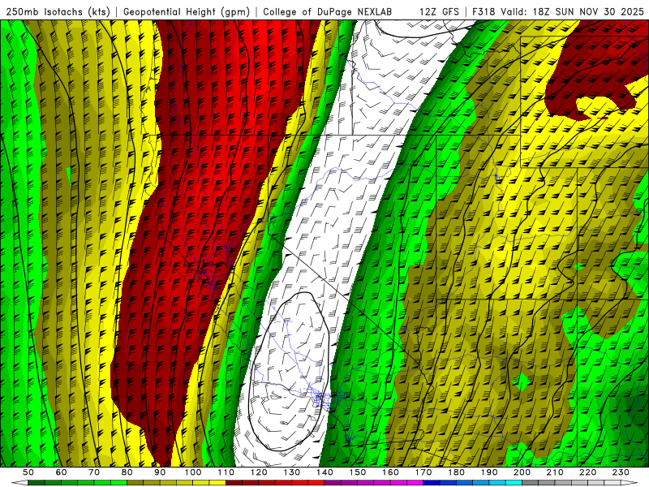Click the 100 knot legend label

pyautogui.click(x=193, y=472)
